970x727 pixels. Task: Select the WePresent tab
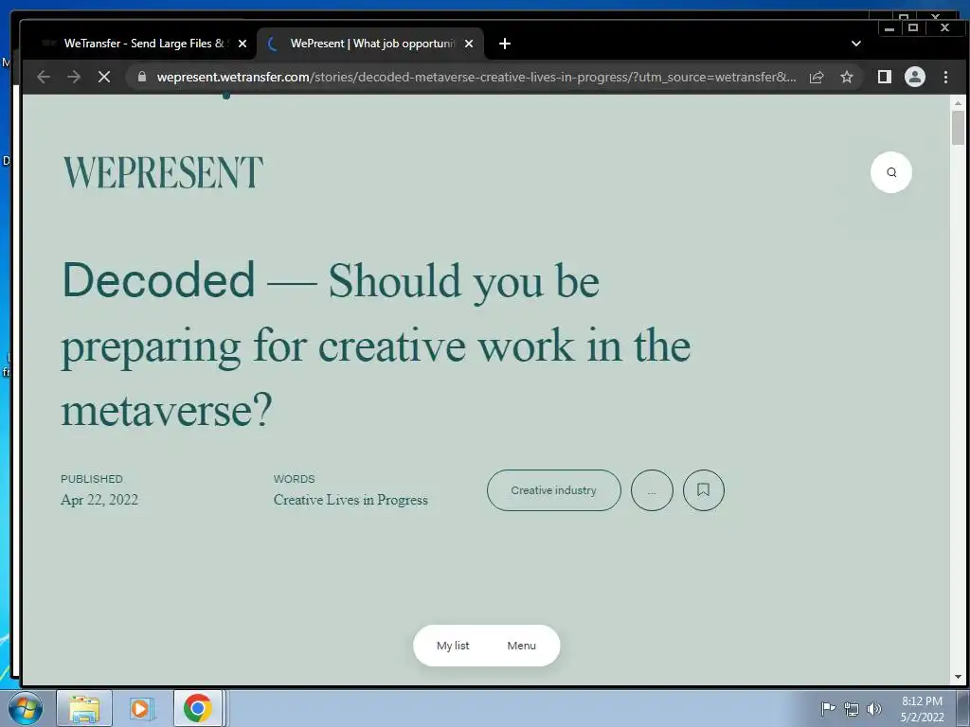click(370, 44)
